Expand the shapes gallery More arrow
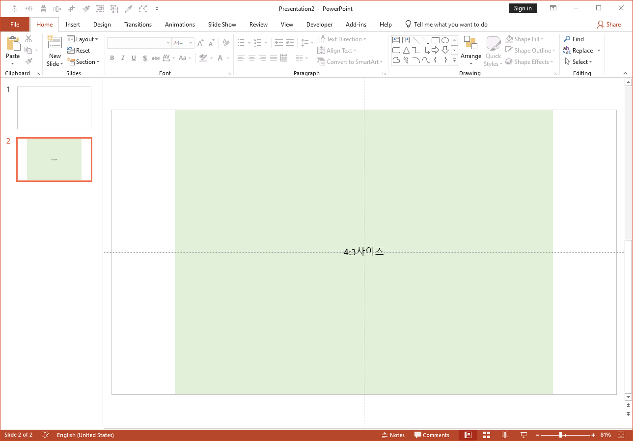This screenshot has width=633, height=441. (x=454, y=60)
